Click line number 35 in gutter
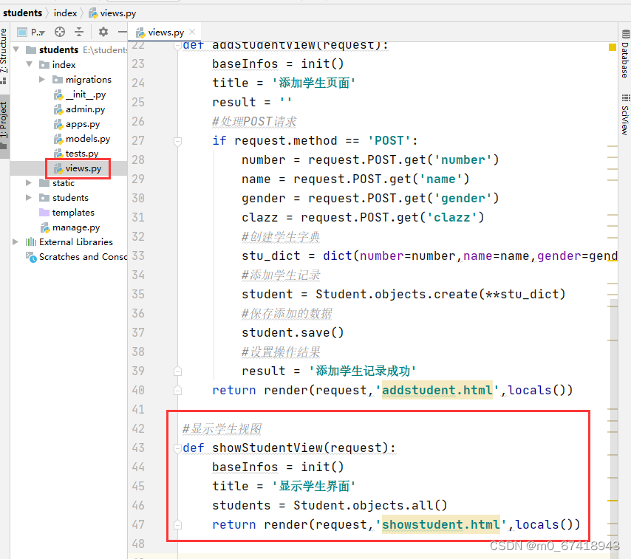 coord(138,294)
